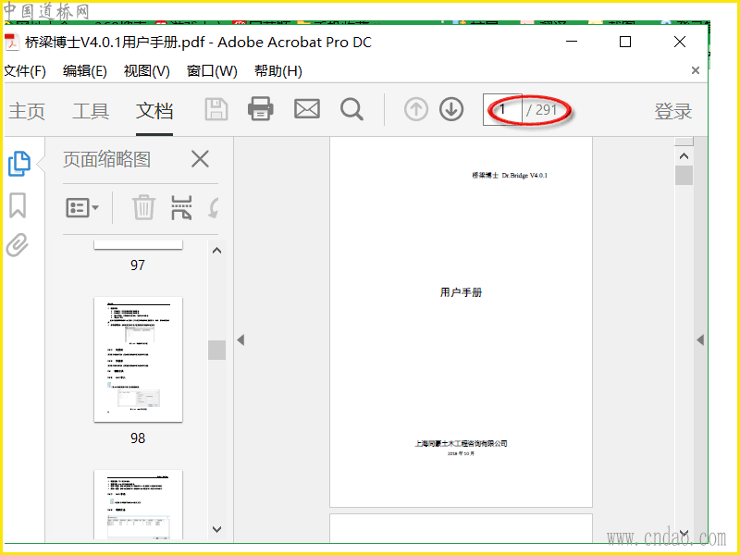Go to next page down arrow

coord(451,109)
